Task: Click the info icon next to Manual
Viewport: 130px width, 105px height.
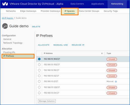Action: click(x=116, y=82)
